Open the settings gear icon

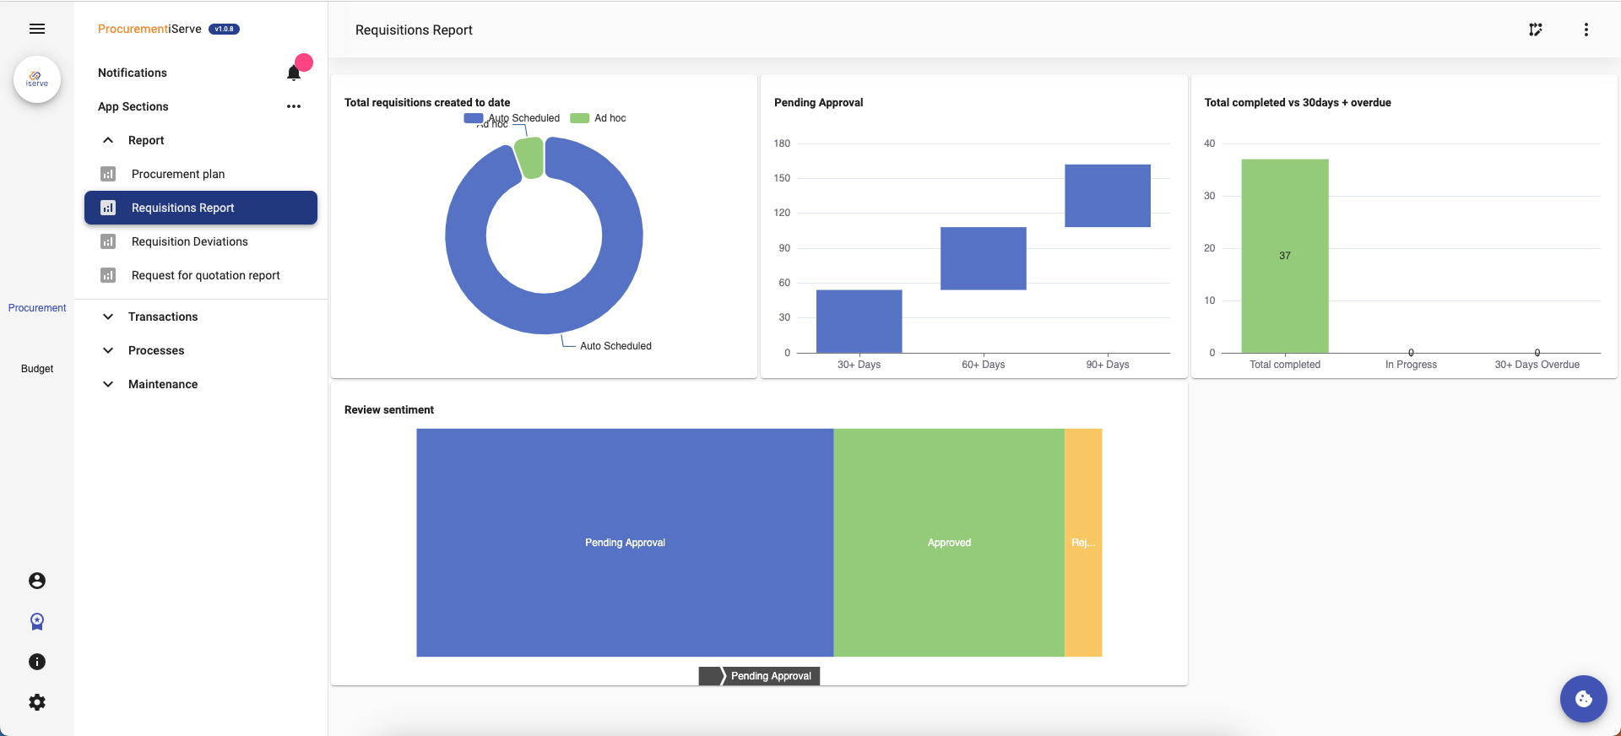click(x=37, y=702)
